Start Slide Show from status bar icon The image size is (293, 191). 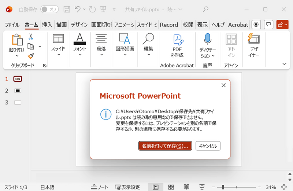202,187
